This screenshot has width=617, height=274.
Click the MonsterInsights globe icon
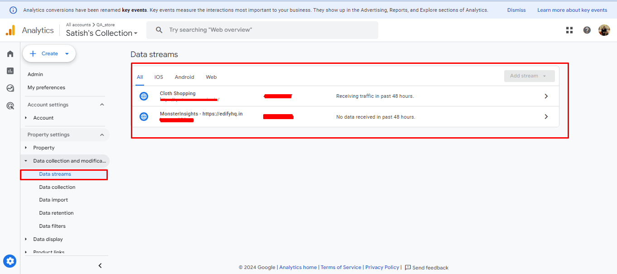(x=144, y=116)
